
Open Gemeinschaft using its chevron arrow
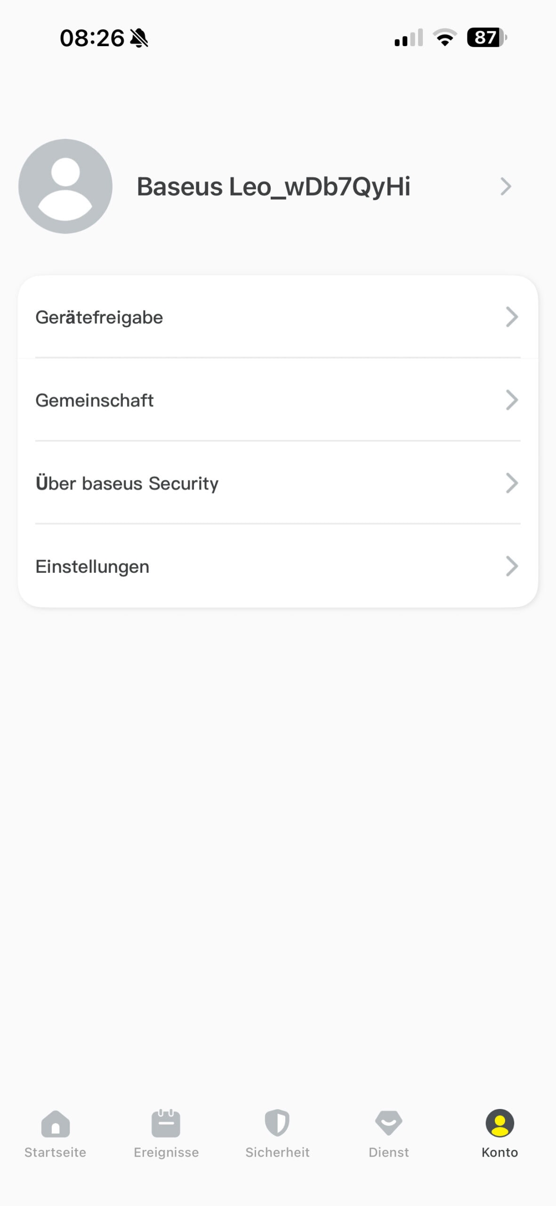[512, 400]
